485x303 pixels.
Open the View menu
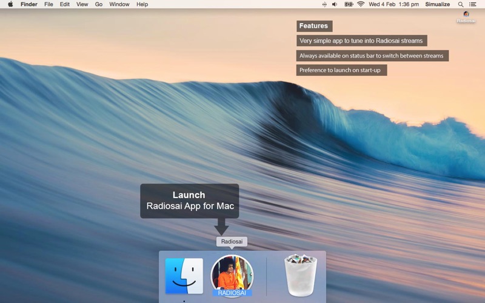tap(82, 4)
